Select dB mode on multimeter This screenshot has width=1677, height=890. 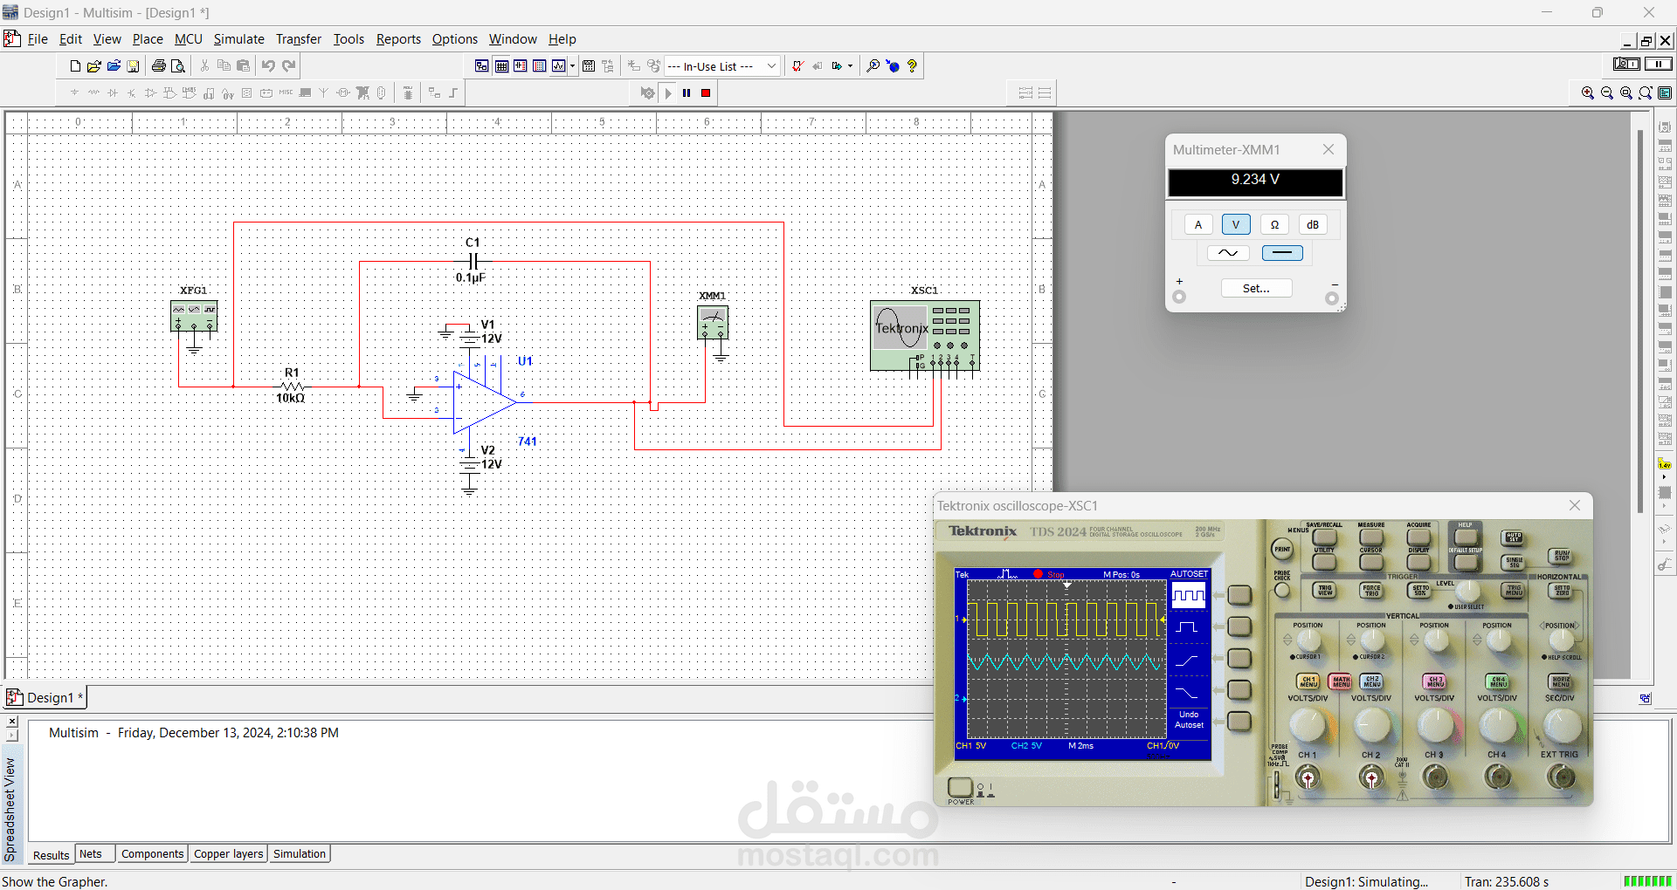tap(1313, 225)
